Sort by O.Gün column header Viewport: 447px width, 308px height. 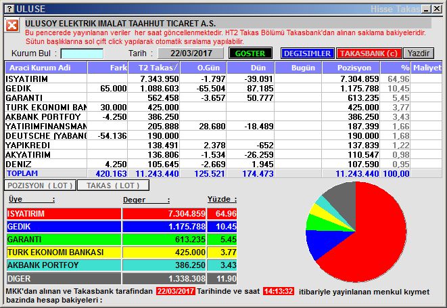click(204, 68)
